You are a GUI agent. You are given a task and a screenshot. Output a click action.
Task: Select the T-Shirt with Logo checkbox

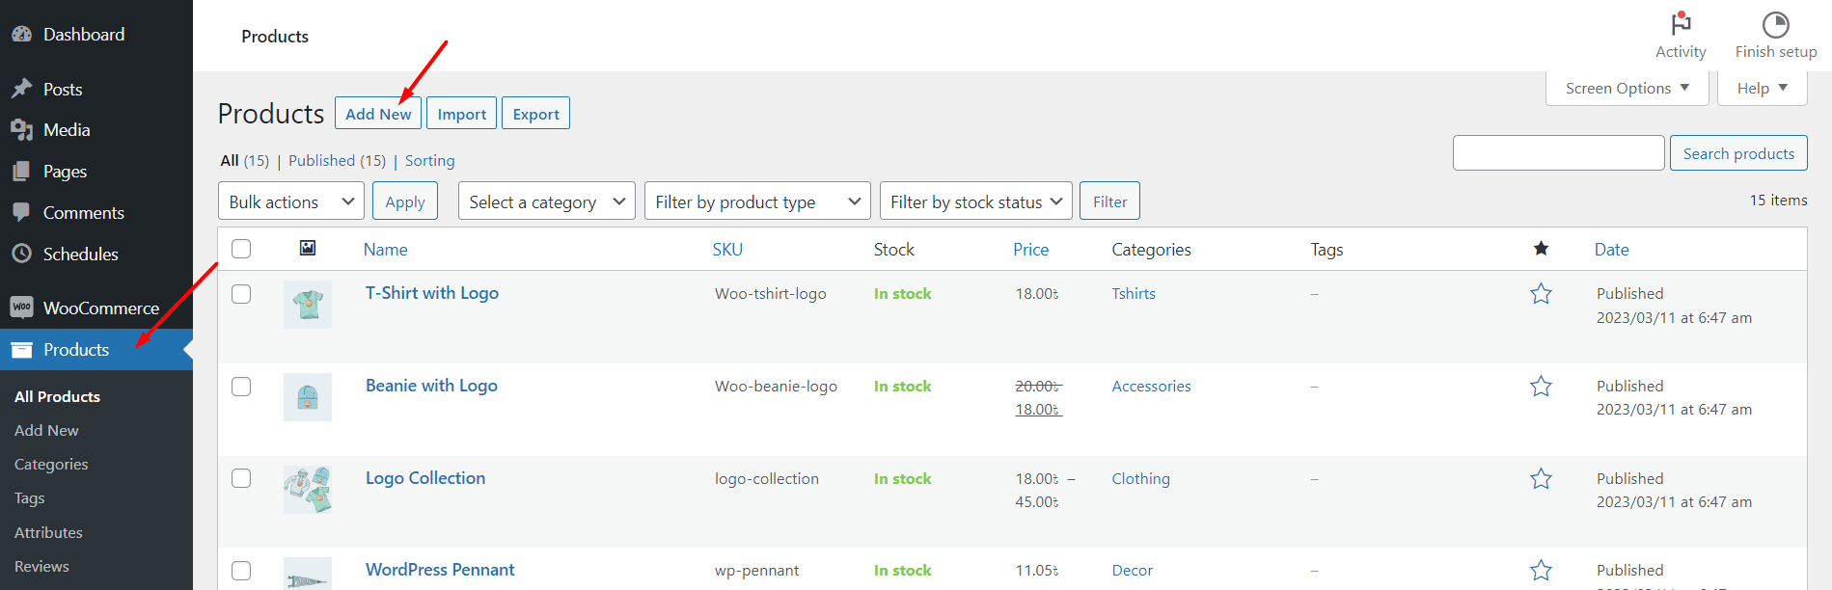tap(241, 294)
